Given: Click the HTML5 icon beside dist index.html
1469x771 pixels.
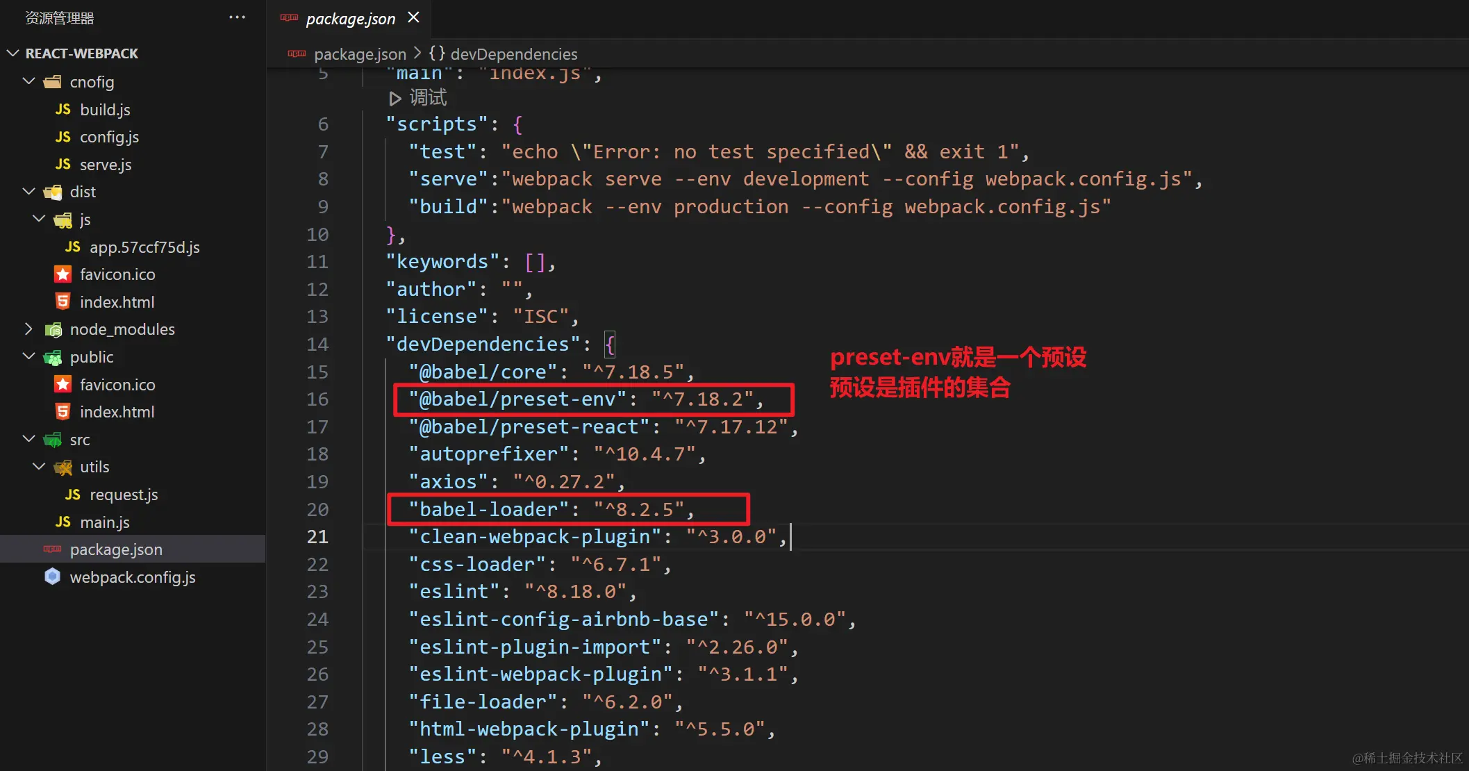Looking at the screenshot, I should point(63,301).
